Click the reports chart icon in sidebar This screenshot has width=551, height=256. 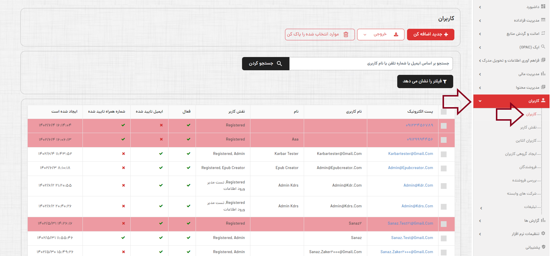click(x=543, y=220)
